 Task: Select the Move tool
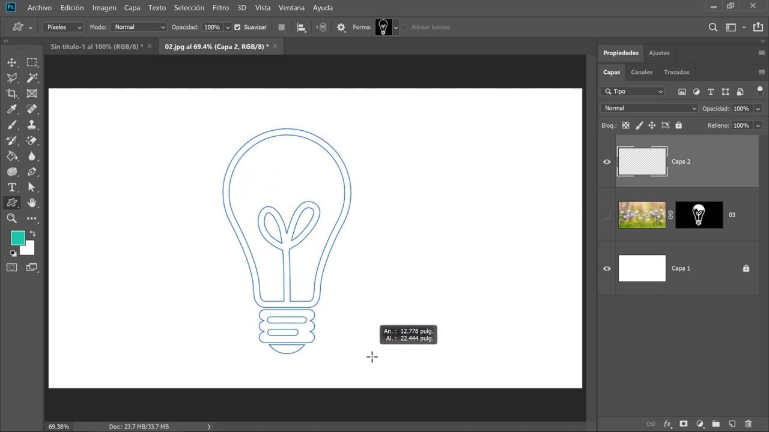pyautogui.click(x=11, y=62)
